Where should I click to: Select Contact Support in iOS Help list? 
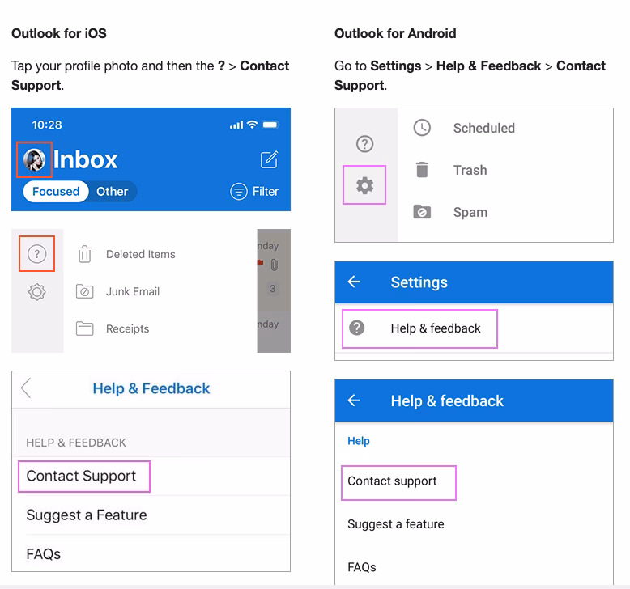[x=82, y=476]
